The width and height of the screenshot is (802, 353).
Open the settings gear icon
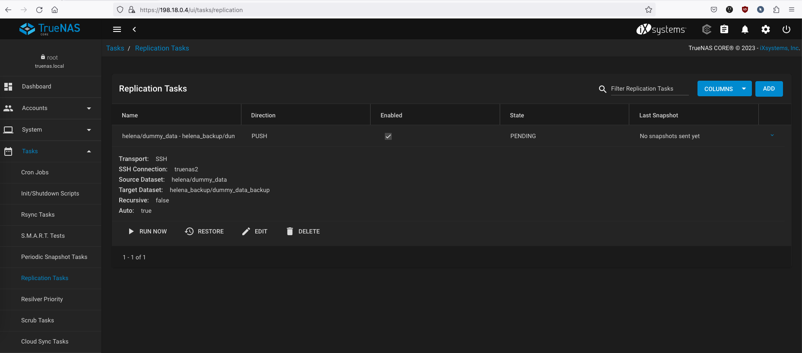click(766, 29)
